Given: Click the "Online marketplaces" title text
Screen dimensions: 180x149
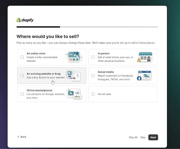Looking at the screenshot, I should point(39,90).
